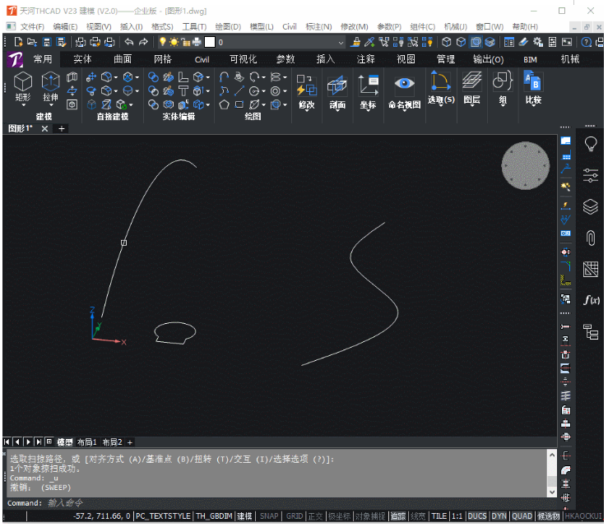Expand the 拉伸 tool dropdown arrow
This screenshot has height=527, width=608.
(51, 105)
